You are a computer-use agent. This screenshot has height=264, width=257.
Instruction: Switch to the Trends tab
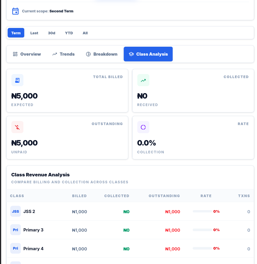tap(64, 54)
